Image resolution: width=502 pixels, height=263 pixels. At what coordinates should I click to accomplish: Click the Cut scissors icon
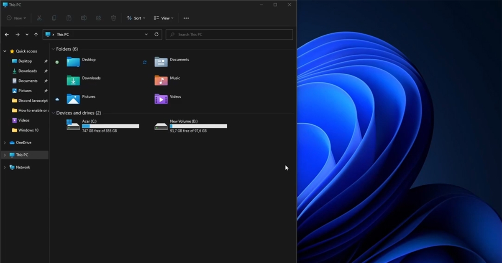39,18
